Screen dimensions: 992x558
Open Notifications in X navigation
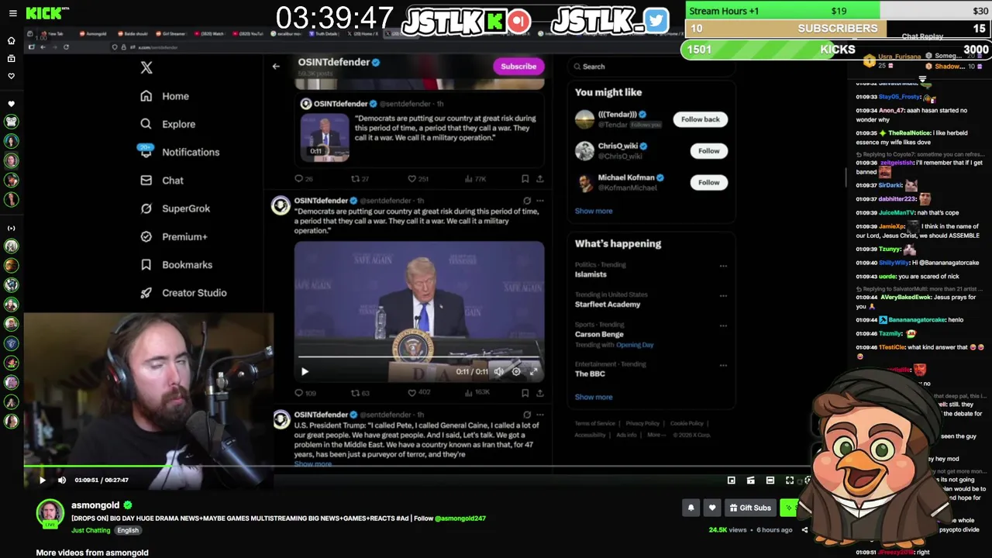179,152
